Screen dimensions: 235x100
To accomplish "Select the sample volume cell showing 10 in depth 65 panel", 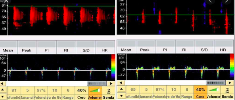I will tap(174, 92).
